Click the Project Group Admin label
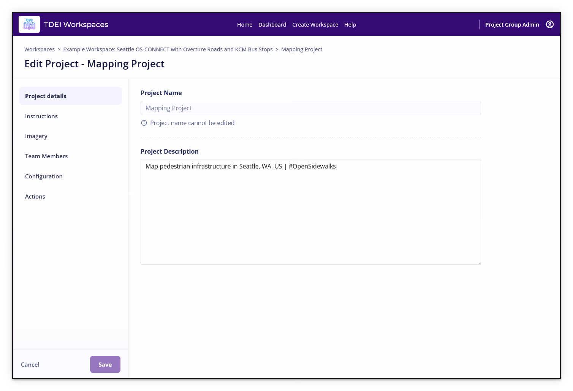573x391 pixels. click(512, 25)
